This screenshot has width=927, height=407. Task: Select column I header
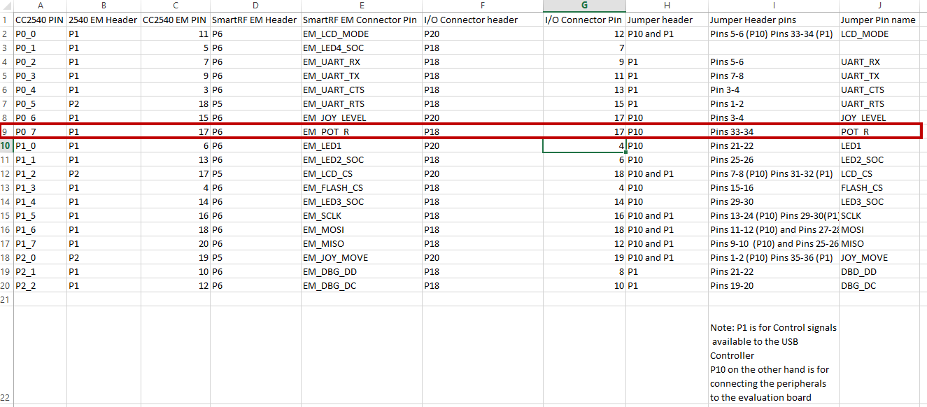click(774, 6)
